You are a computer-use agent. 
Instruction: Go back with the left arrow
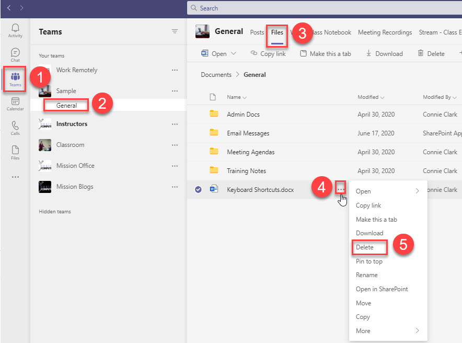tap(9, 8)
